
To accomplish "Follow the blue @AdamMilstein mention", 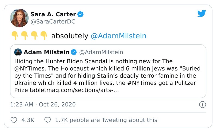I will (118, 36).
